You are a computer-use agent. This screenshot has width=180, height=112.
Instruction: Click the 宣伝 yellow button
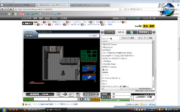tap(145, 26)
